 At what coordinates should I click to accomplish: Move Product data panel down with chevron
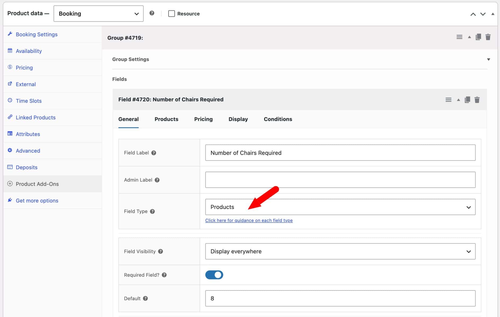click(x=483, y=14)
